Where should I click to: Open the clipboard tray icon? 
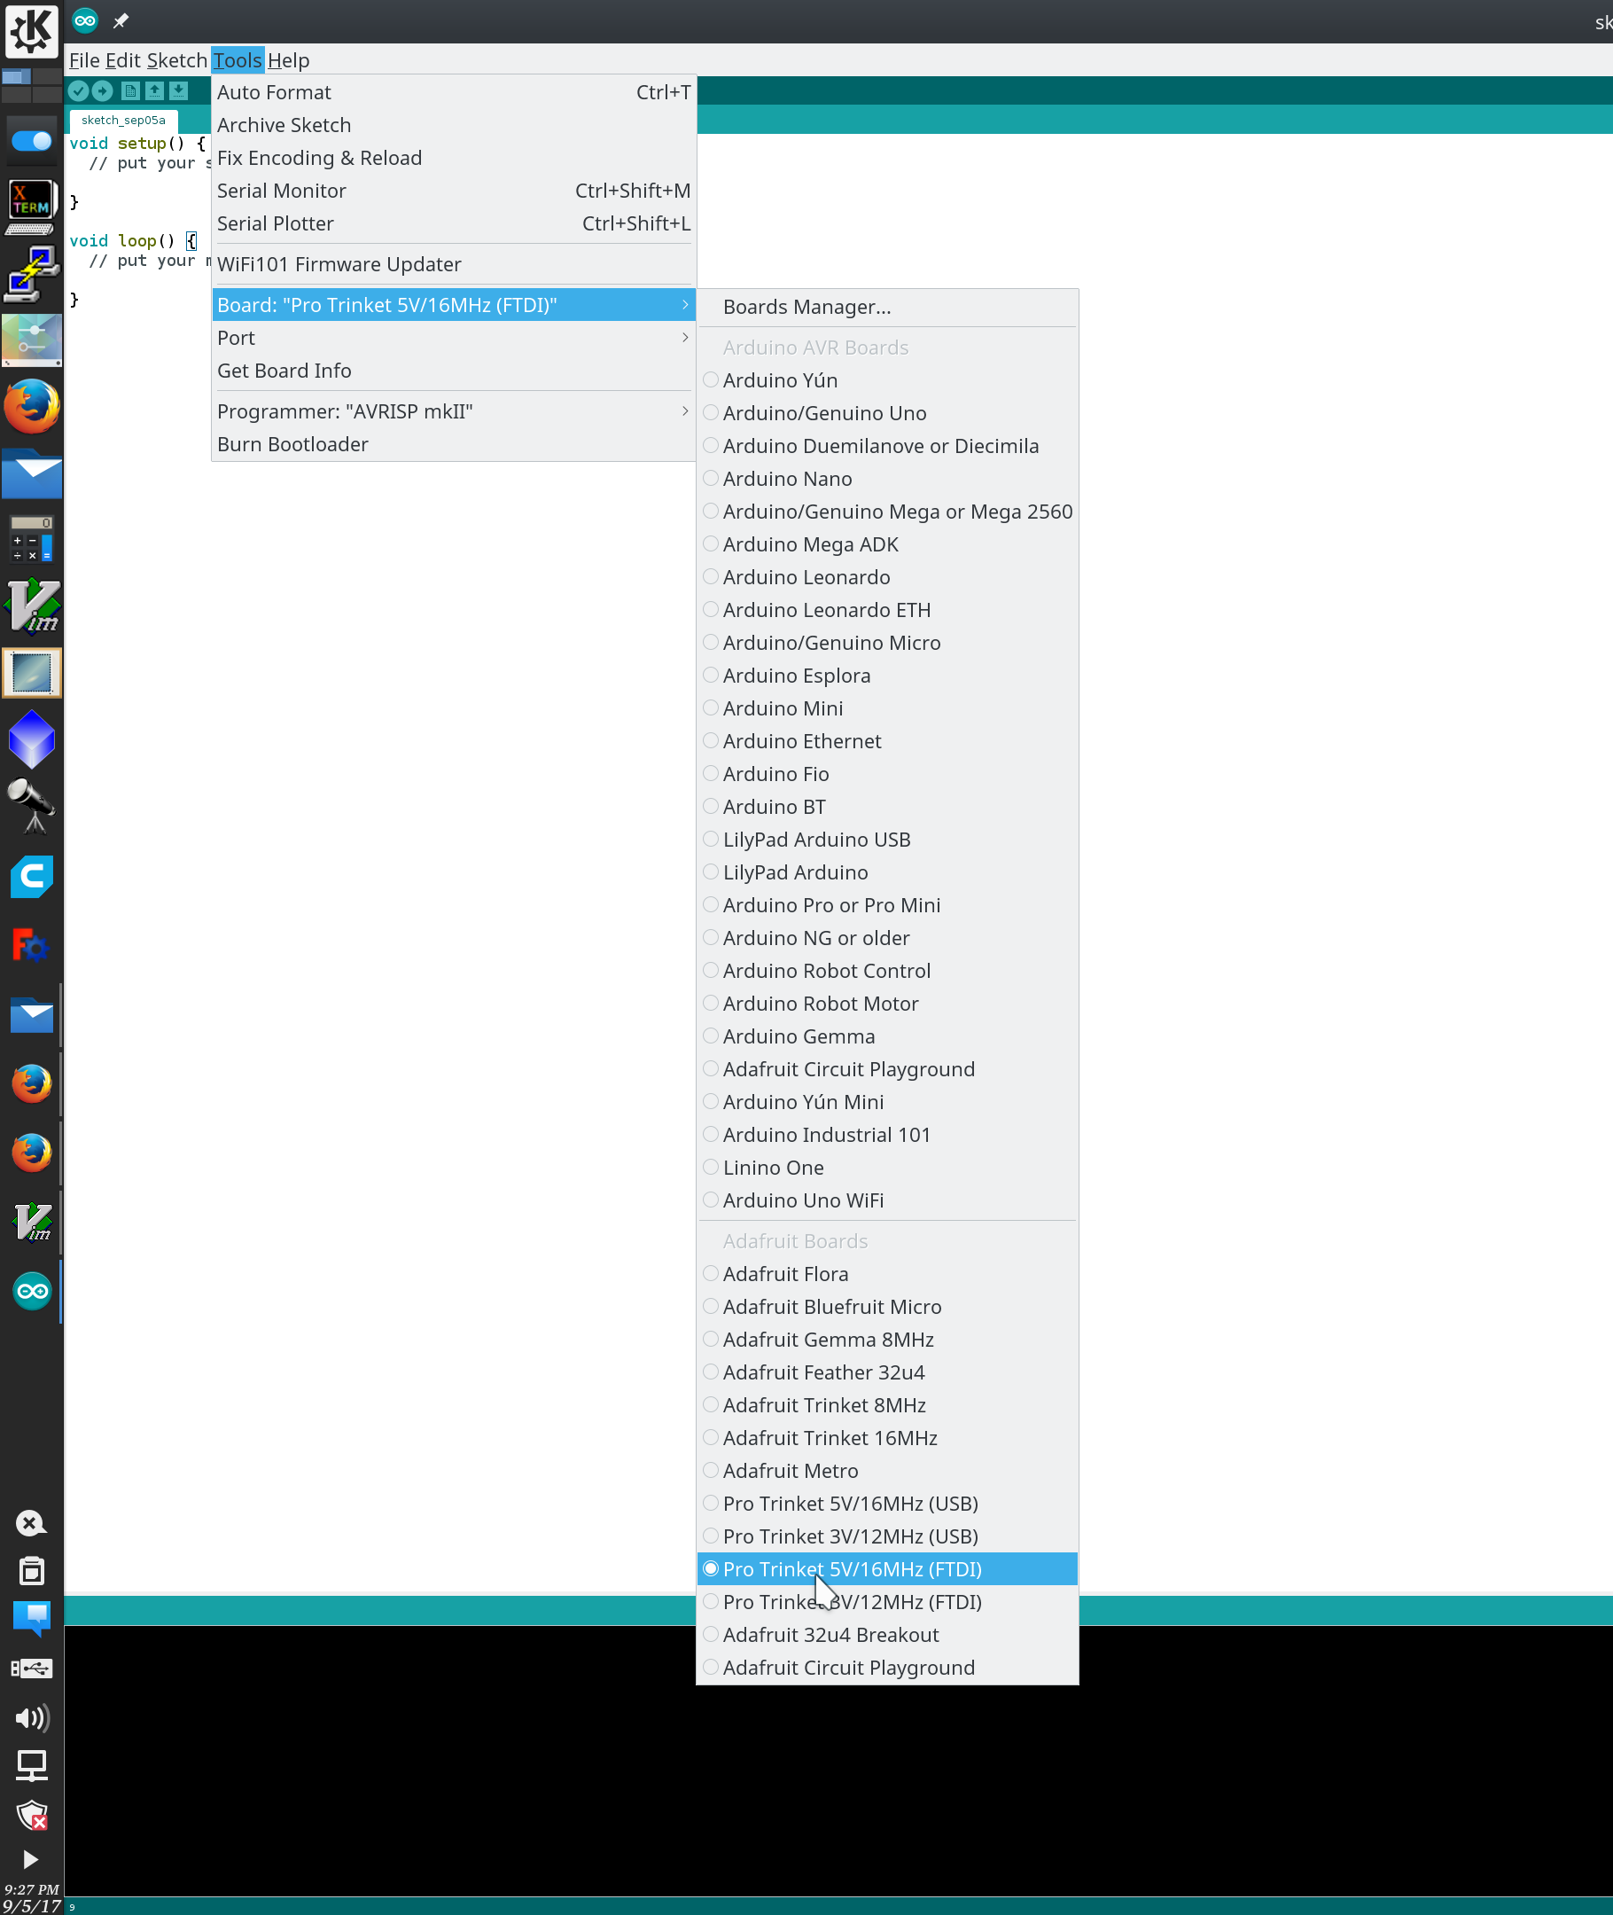pyautogui.click(x=31, y=1570)
